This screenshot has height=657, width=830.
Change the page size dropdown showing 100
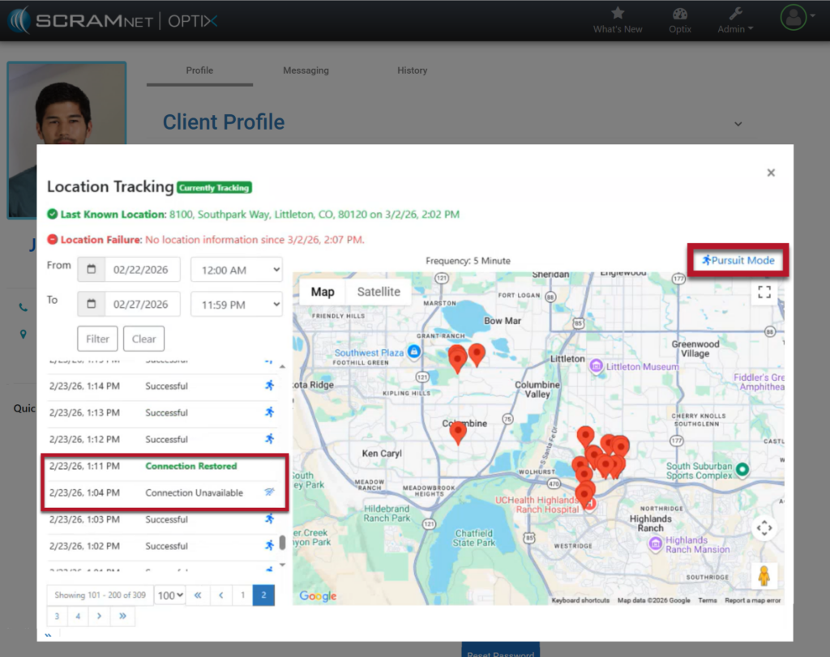pos(171,595)
